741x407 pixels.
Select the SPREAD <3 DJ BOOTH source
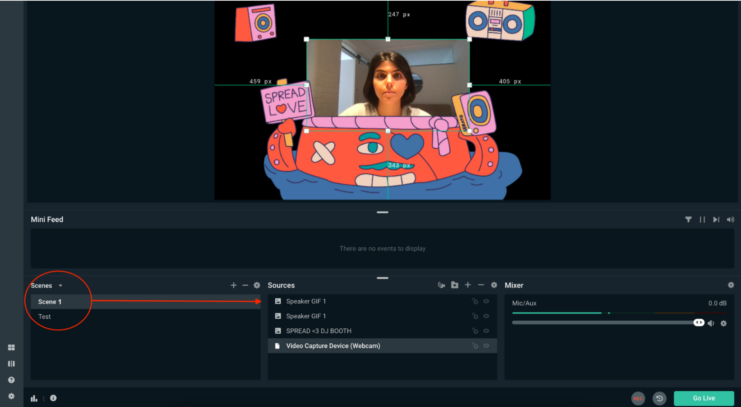319,331
